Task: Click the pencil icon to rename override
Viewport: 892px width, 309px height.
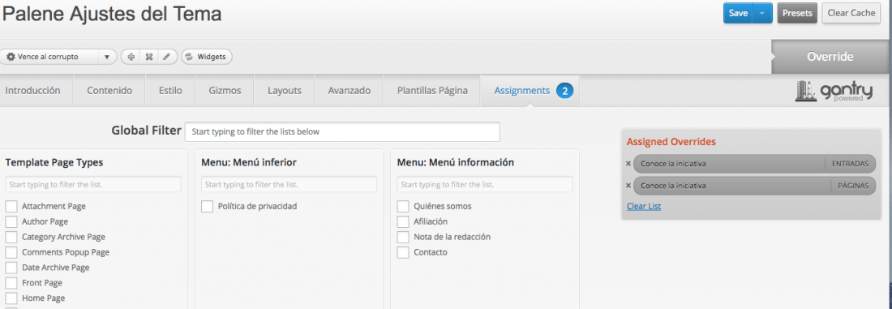Action: [167, 57]
